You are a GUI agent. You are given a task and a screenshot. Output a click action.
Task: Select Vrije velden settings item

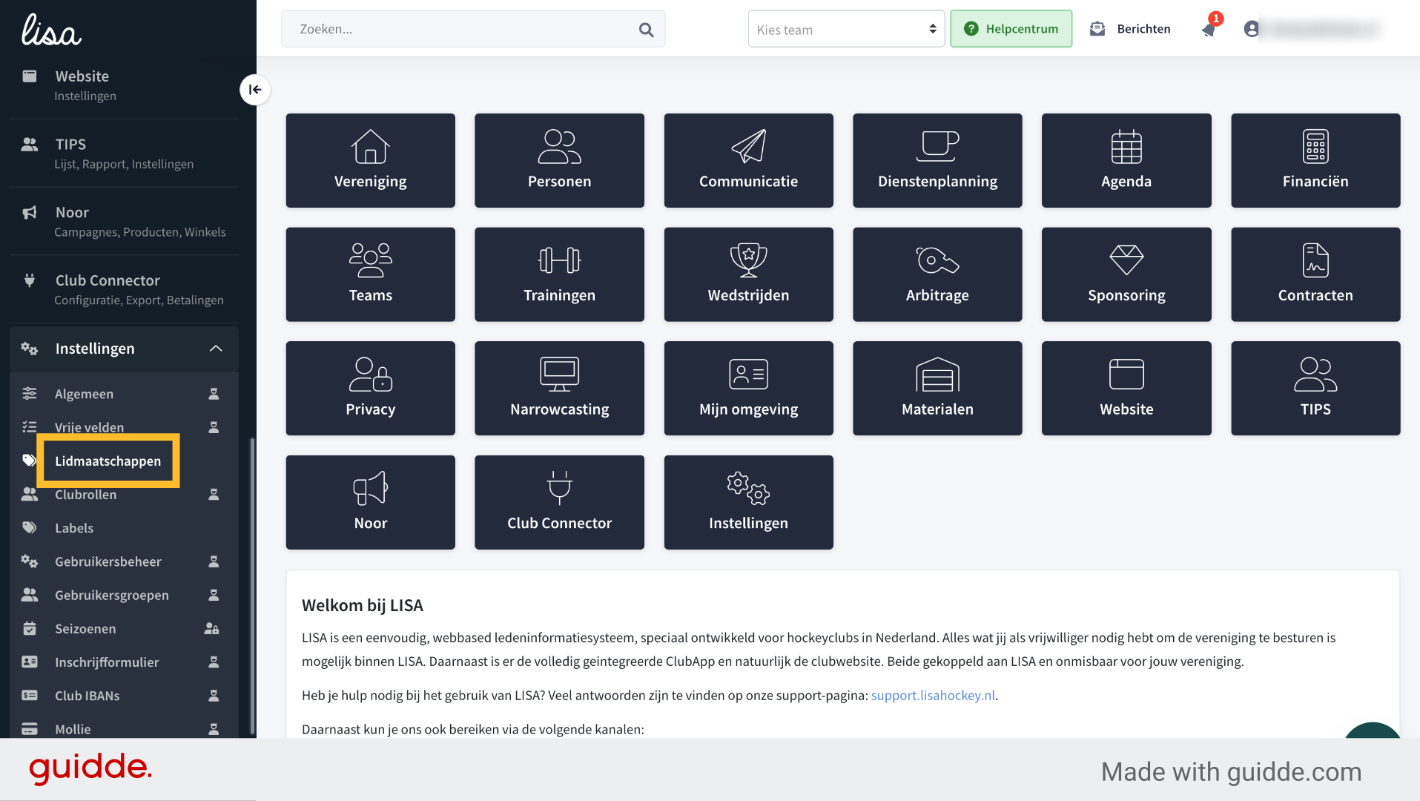coord(124,427)
